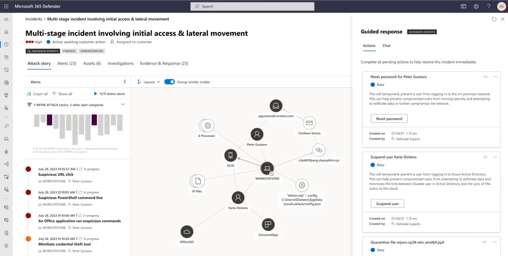Image resolution: width=508 pixels, height=256 pixels.
Task: Switch to the Evidence & Response tab
Action: click(164, 63)
